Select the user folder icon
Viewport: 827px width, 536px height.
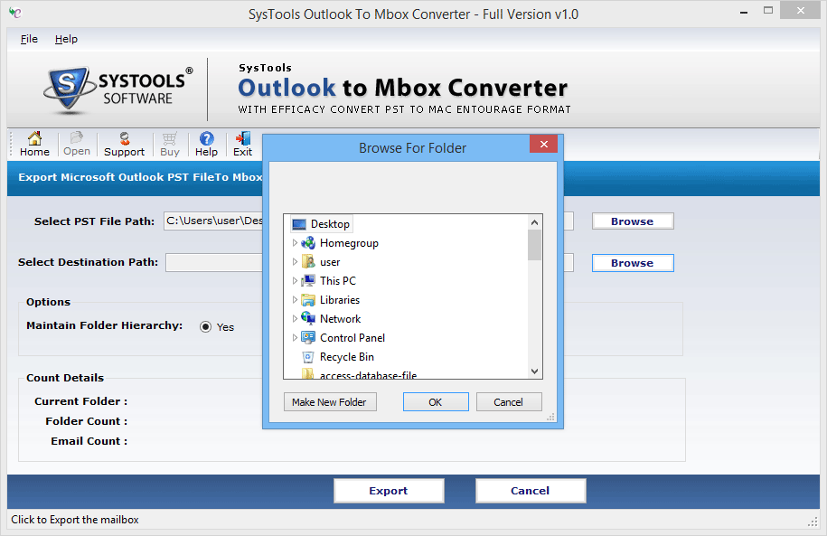coord(308,262)
